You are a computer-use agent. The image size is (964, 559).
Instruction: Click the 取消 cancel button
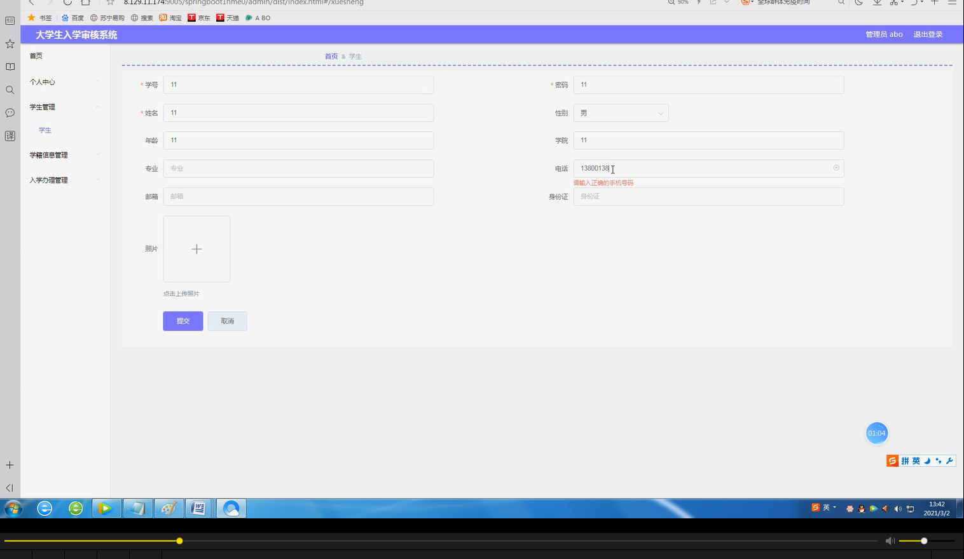227,321
